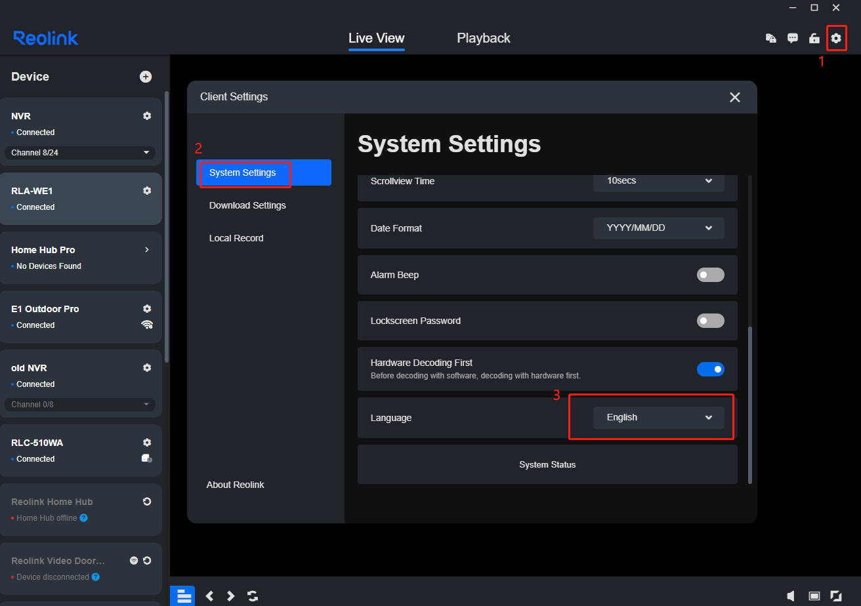Select System Settings in sidebar
Screen dimensions: 861x606
tap(264, 172)
